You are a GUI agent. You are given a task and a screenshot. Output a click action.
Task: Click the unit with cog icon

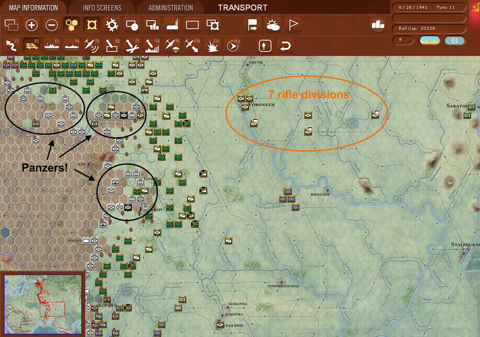(x=212, y=25)
